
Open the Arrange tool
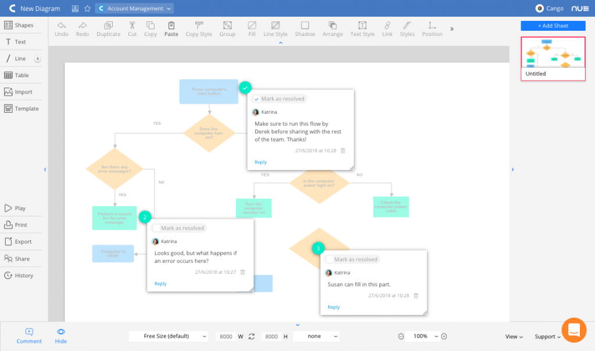point(332,26)
